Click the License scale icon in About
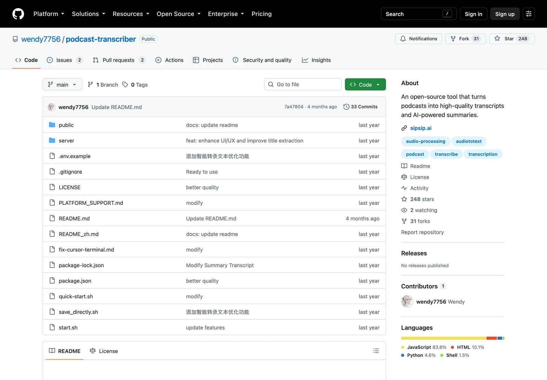547x380 pixels. pos(404,177)
